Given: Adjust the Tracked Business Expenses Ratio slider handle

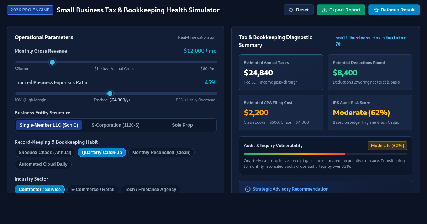Looking at the screenshot, I should (x=110, y=94).
